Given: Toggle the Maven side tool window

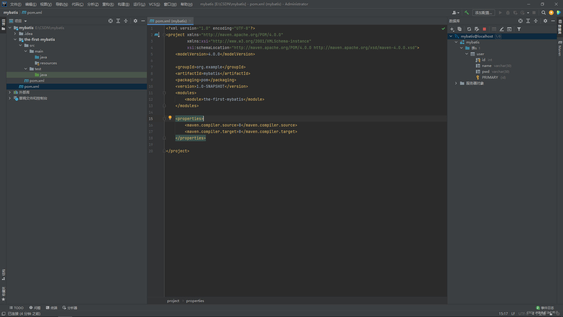Looking at the screenshot, I should 560,48.
